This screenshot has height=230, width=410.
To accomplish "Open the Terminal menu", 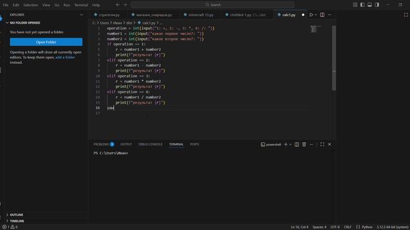I will point(81,5).
